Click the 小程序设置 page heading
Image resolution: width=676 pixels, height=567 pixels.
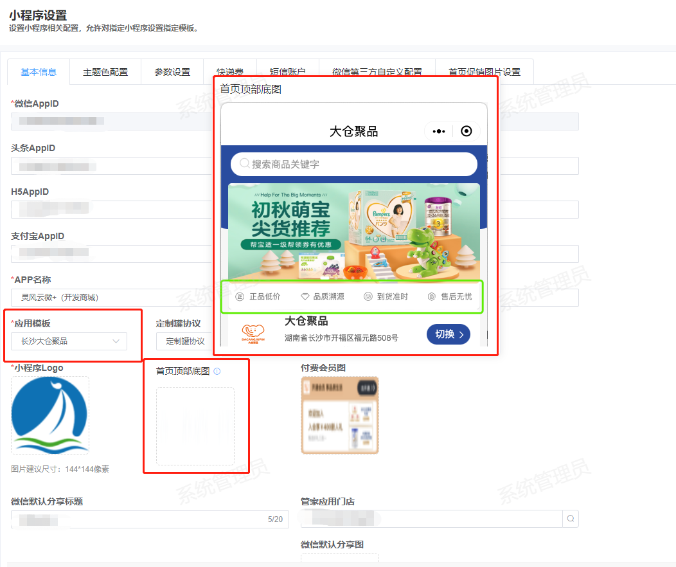(38, 15)
